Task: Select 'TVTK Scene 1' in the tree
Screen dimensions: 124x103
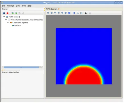Action: coord(14,17)
